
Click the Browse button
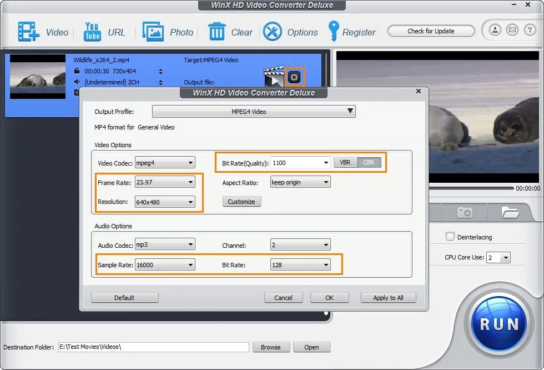point(271,347)
